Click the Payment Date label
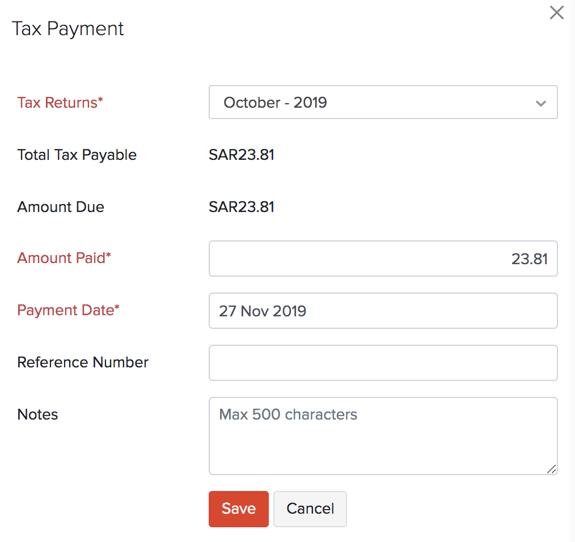575x542 pixels. (x=68, y=310)
